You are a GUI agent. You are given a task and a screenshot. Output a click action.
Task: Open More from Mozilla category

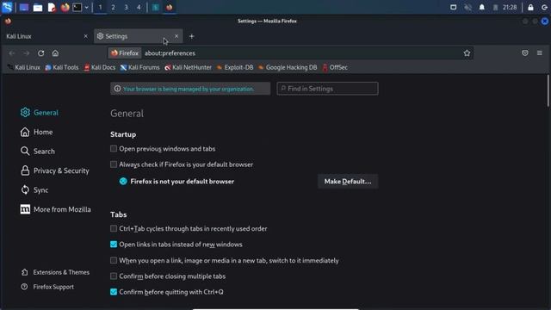tap(55, 209)
